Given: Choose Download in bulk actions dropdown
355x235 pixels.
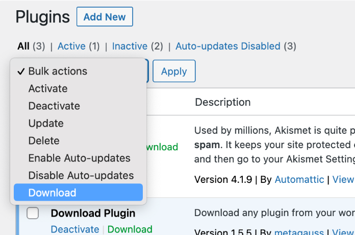Looking at the screenshot, I should point(52,193).
